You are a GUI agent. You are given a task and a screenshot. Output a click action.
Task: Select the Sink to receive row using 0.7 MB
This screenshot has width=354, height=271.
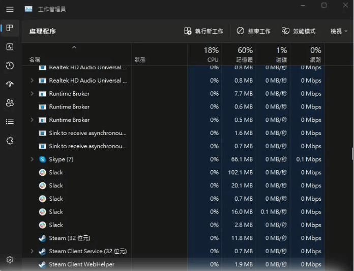point(173,146)
